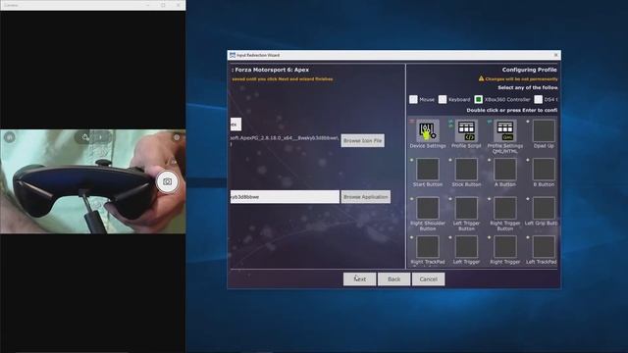This screenshot has width=628, height=353.
Task: Uncheck the XBox360 Controller checkbox
Action: click(x=478, y=99)
